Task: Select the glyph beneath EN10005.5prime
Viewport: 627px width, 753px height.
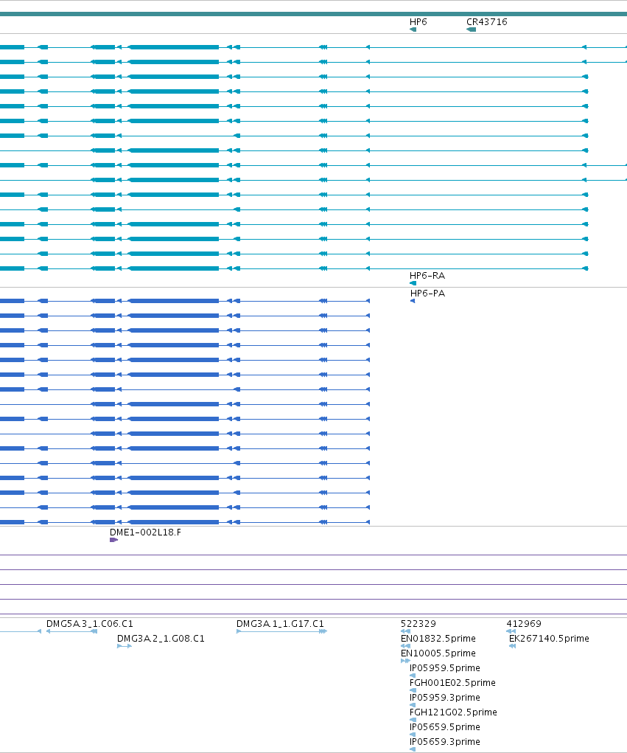Action: click(x=405, y=662)
